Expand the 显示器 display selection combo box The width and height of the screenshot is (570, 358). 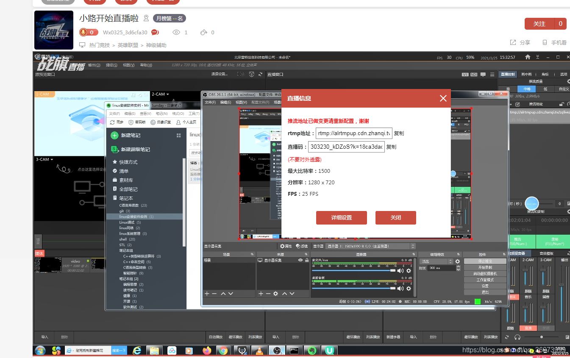[x=371, y=246]
